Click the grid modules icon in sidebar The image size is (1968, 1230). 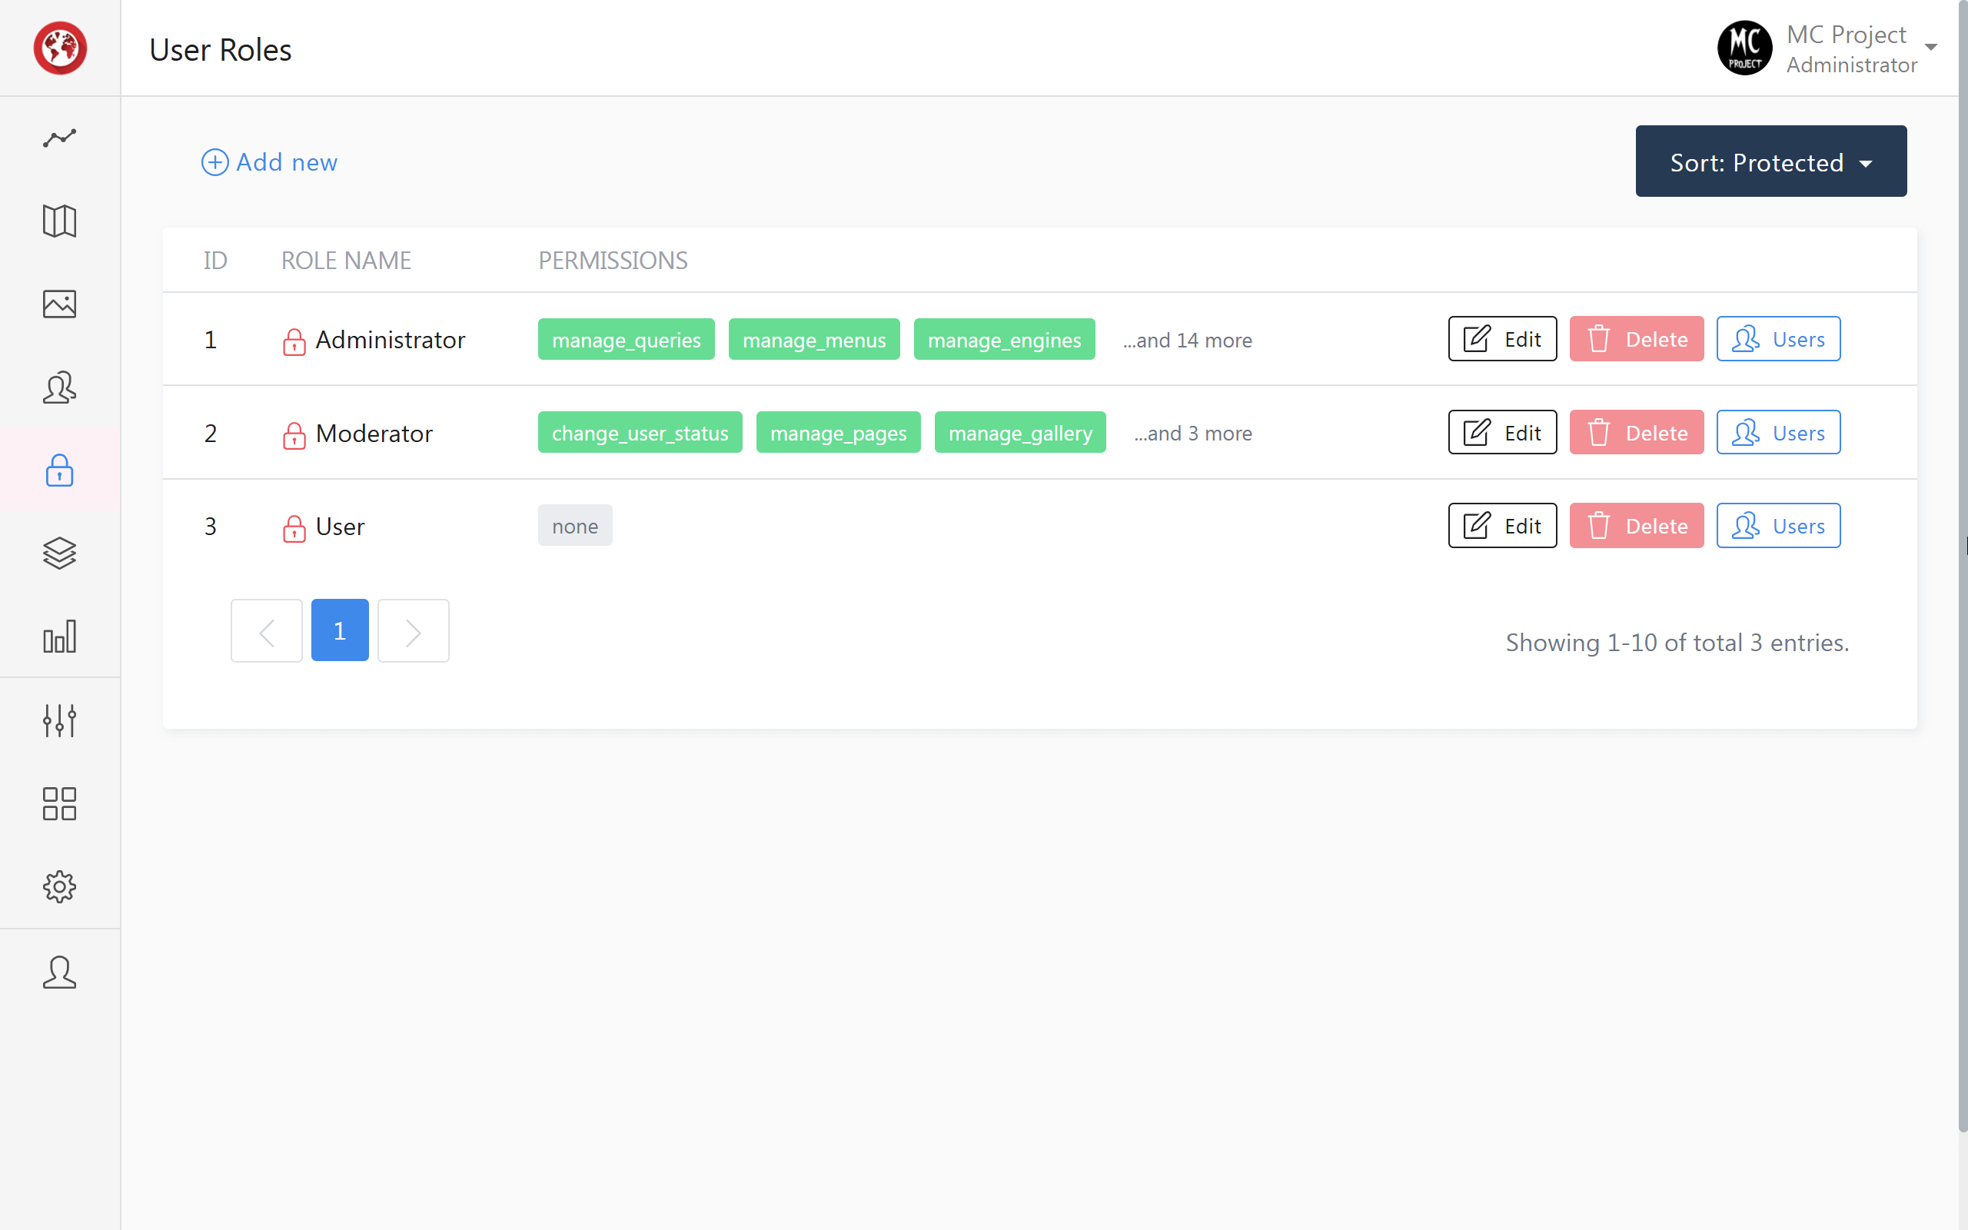pos(59,804)
